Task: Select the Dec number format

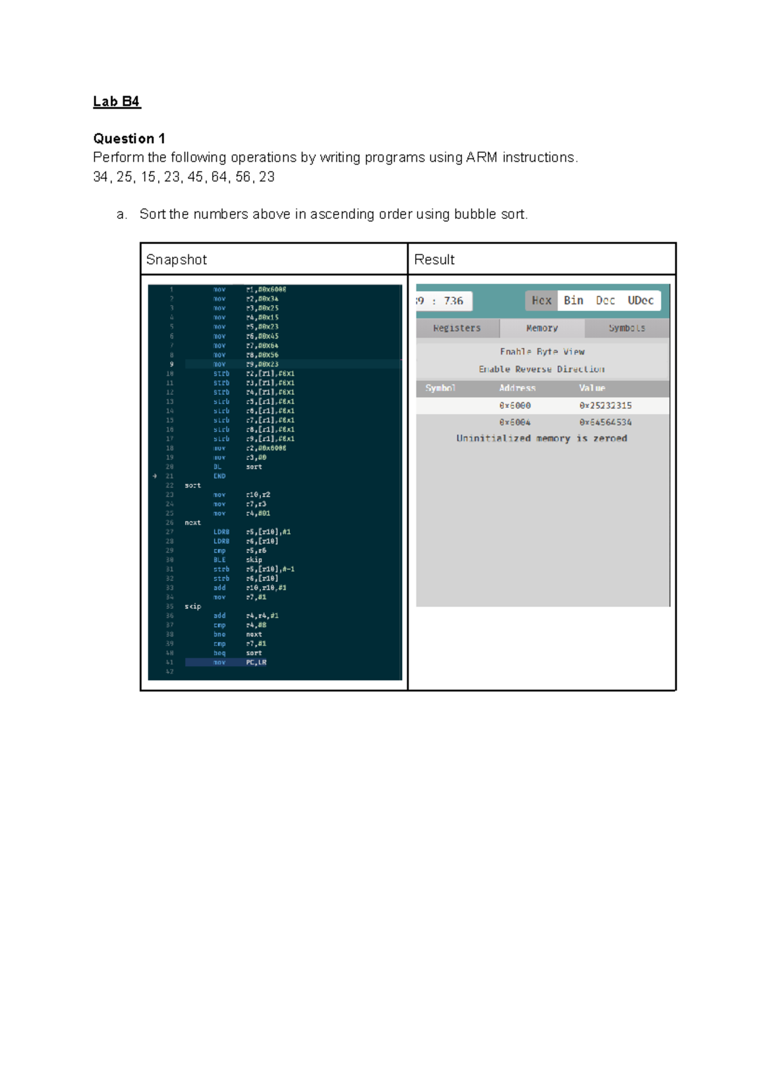Action: (605, 301)
